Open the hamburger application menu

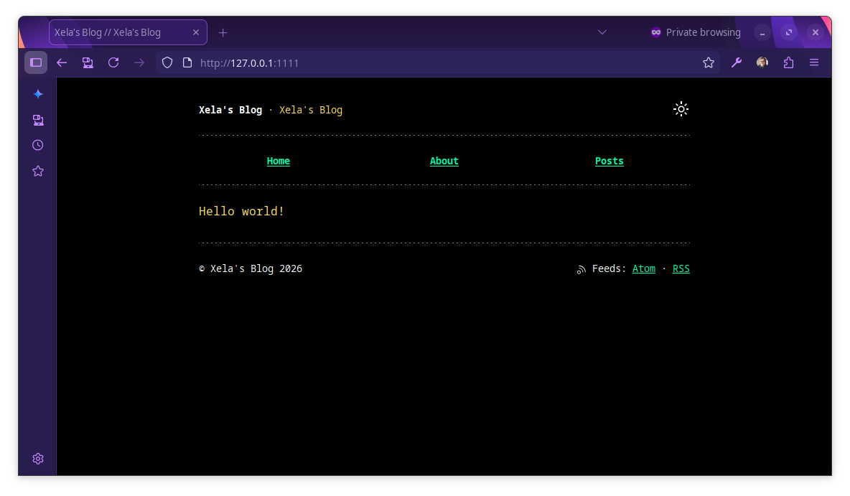(814, 62)
